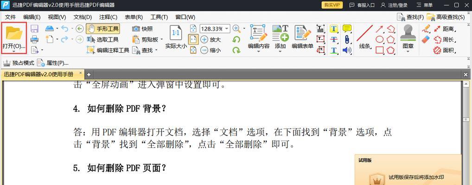
Task: Select the Rectangle shape tool
Action: (x=380, y=50)
